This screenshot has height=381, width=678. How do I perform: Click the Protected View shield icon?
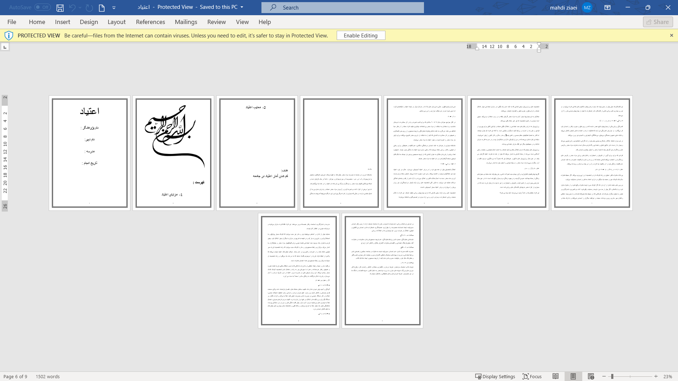tap(9, 35)
